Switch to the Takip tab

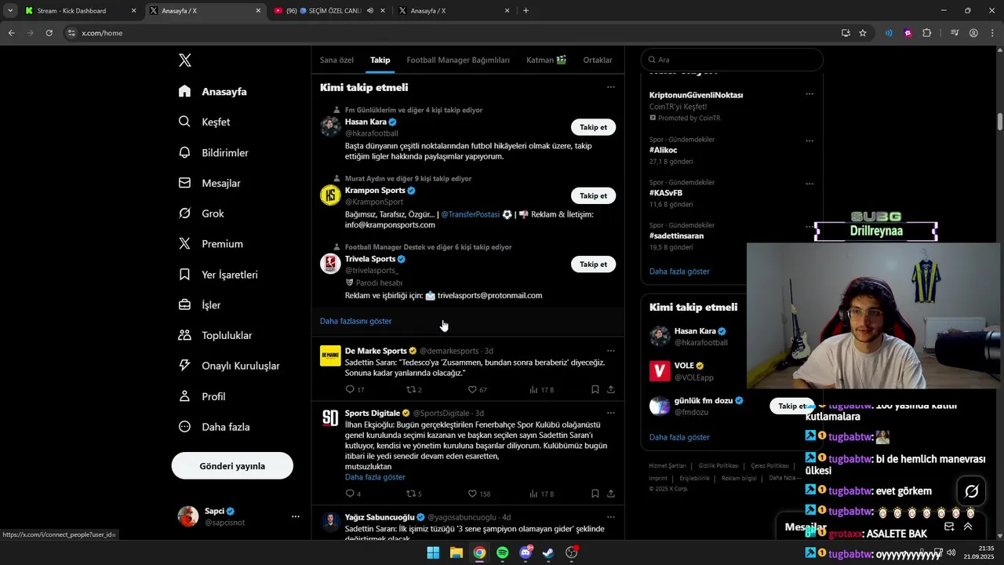click(380, 60)
